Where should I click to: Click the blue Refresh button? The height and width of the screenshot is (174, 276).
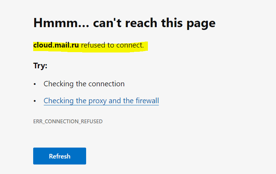(60, 156)
